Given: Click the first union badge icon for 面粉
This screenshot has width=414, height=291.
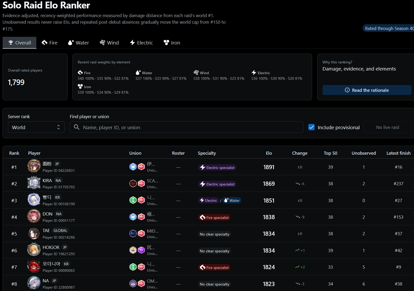Looking at the screenshot, I should (133, 167).
